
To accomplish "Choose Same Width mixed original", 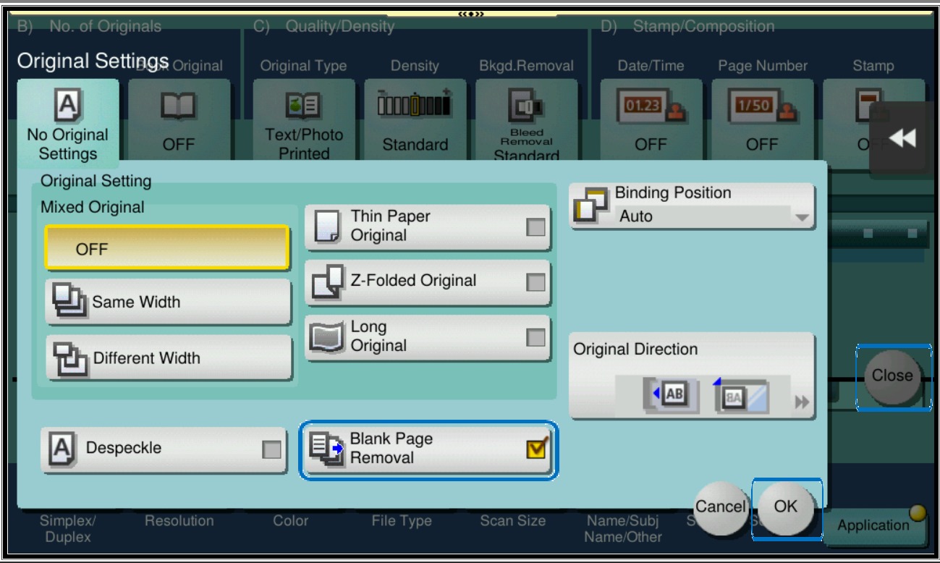I will [168, 302].
